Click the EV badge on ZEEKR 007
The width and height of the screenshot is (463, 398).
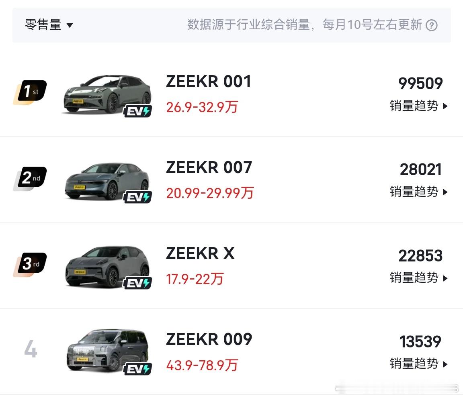point(137,197)
